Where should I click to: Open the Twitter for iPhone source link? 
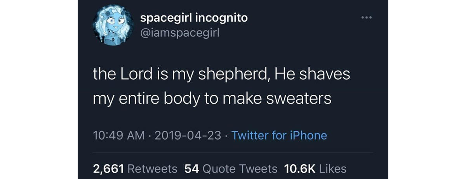point(279,135)
